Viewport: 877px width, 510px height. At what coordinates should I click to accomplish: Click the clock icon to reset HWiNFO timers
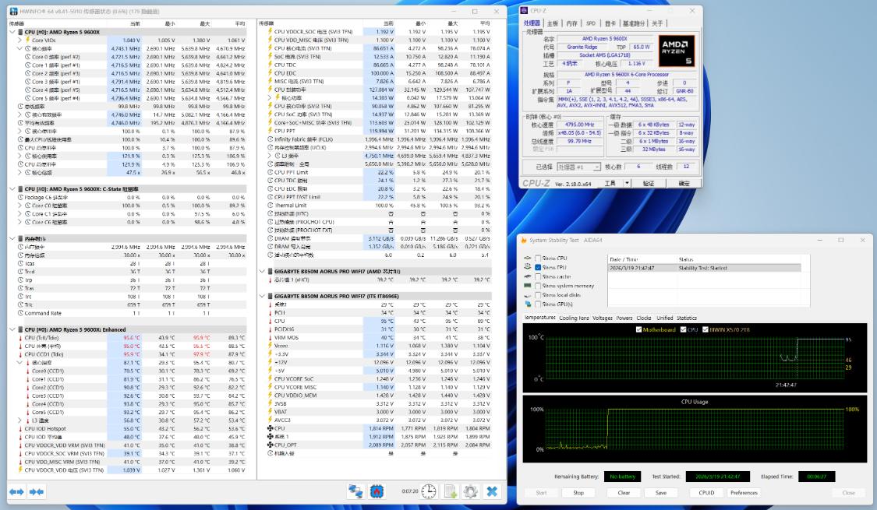[x=429, y=491]
